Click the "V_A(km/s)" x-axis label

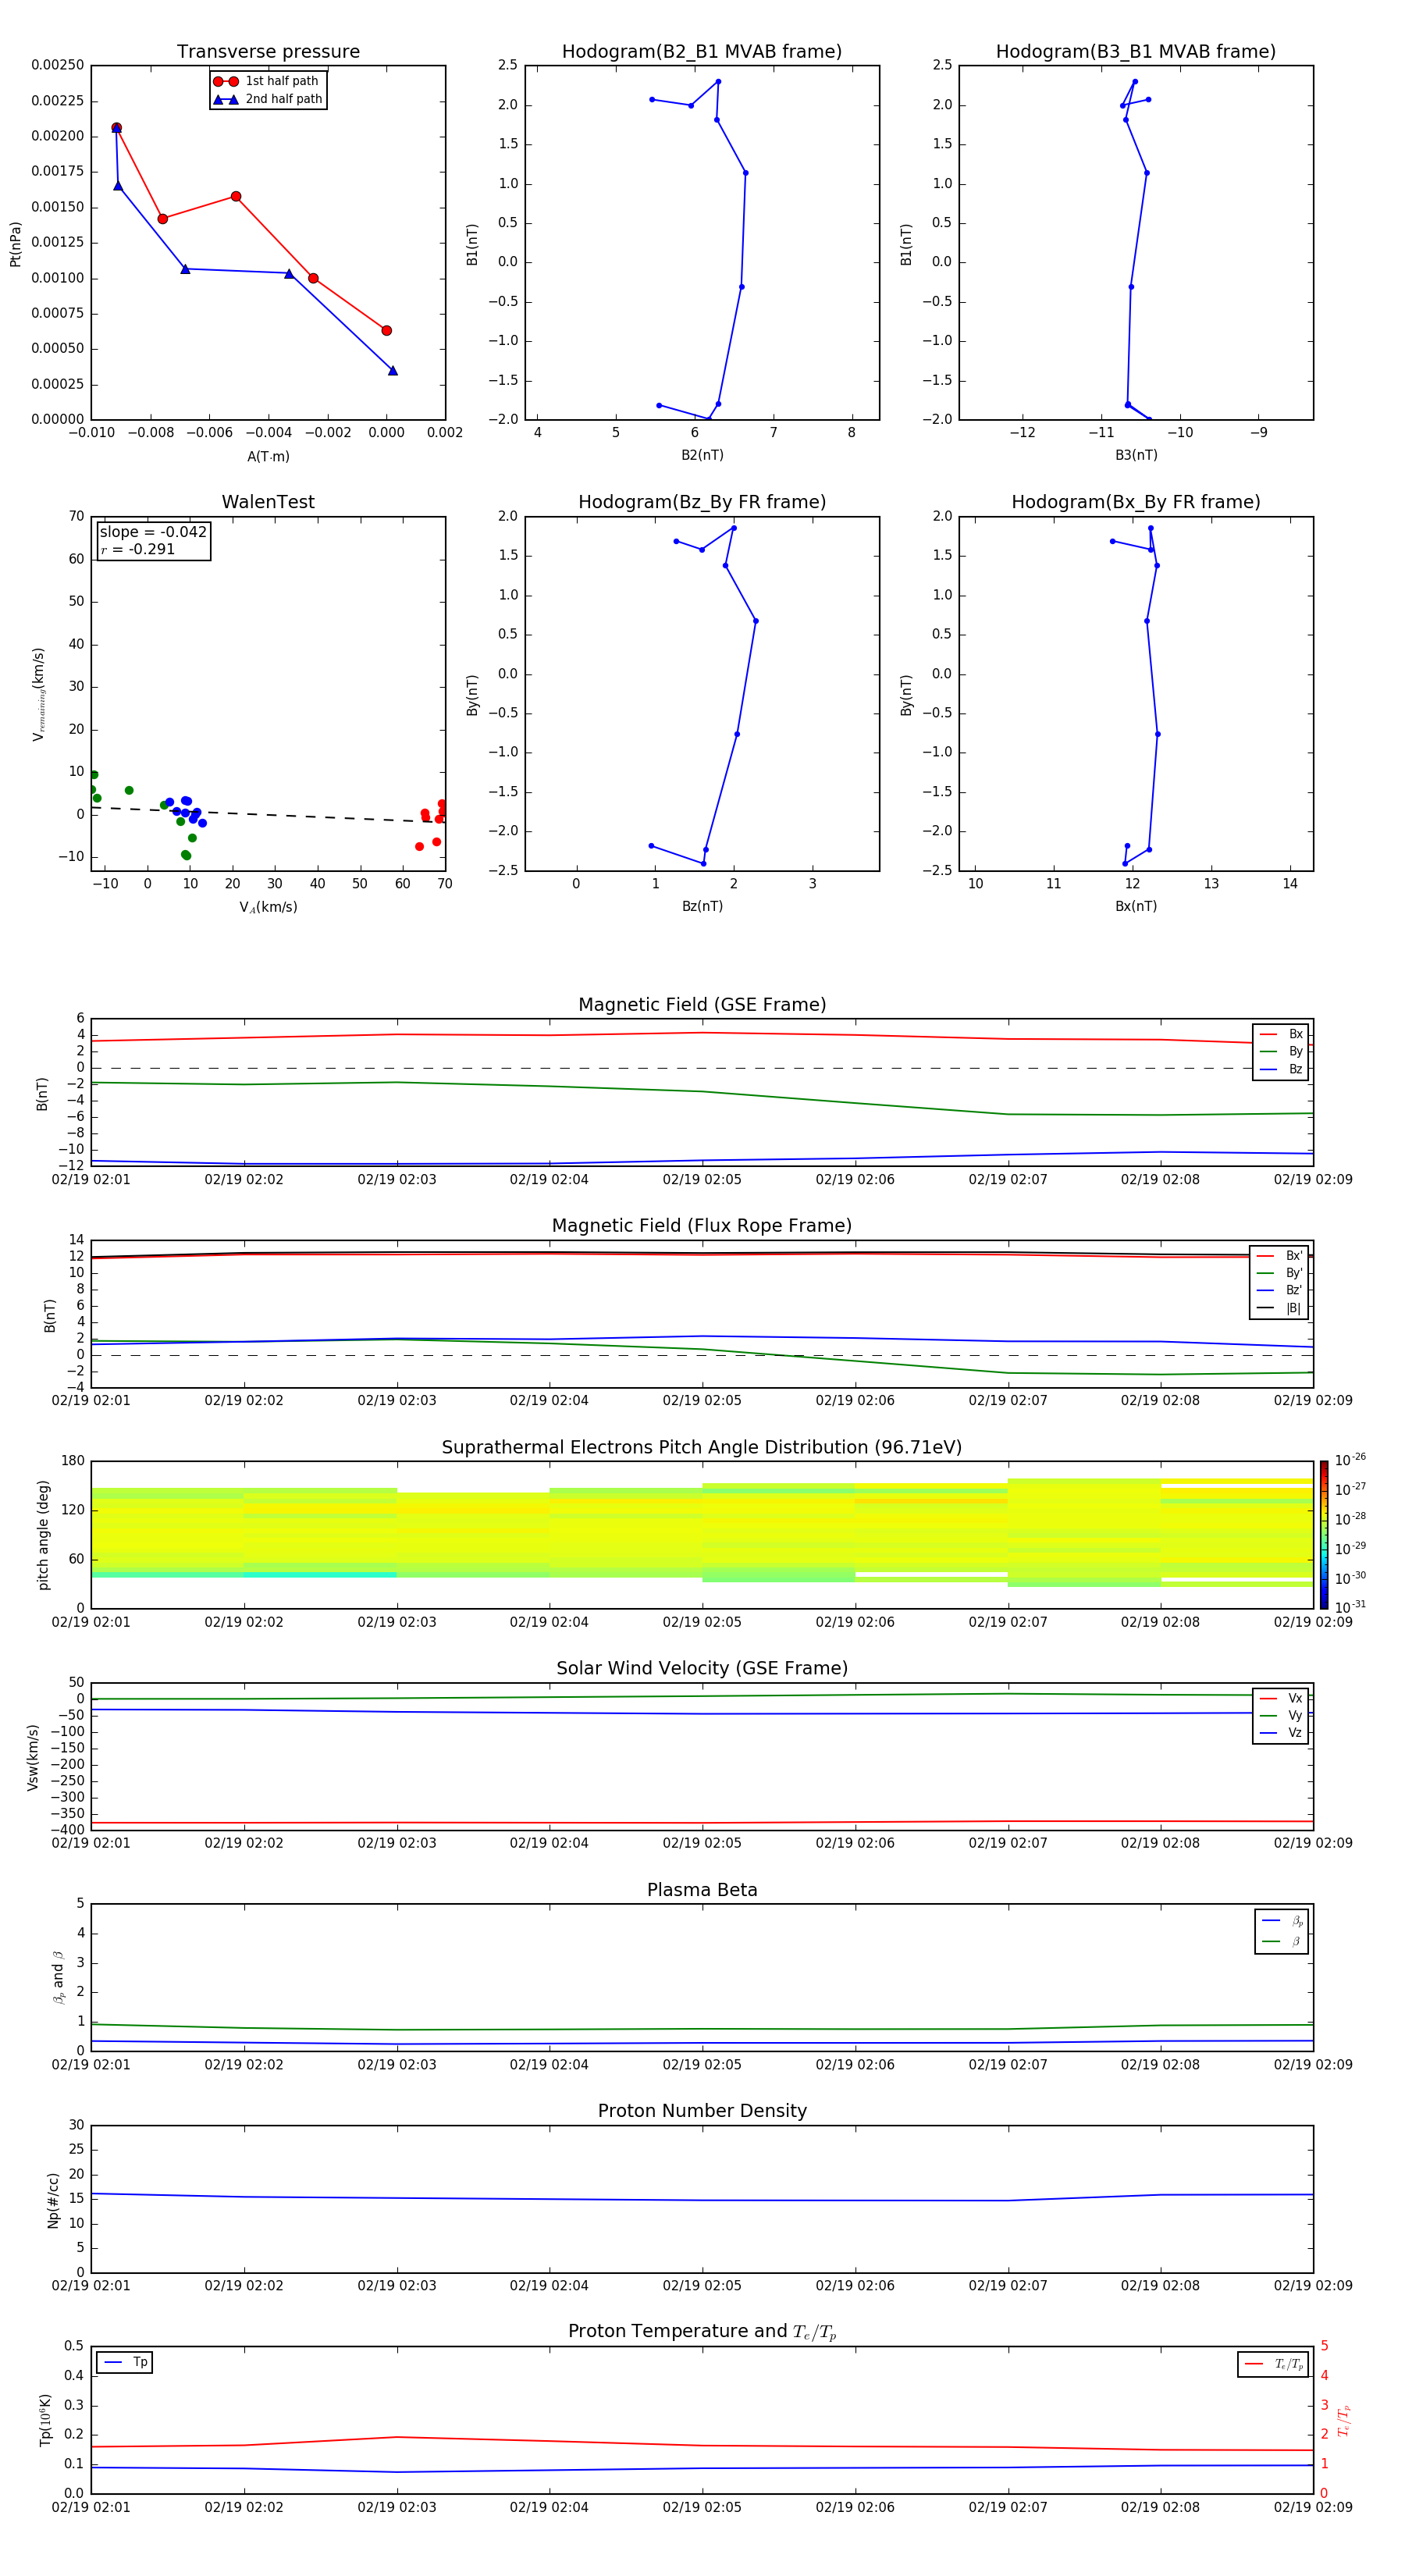click(268, 907)
